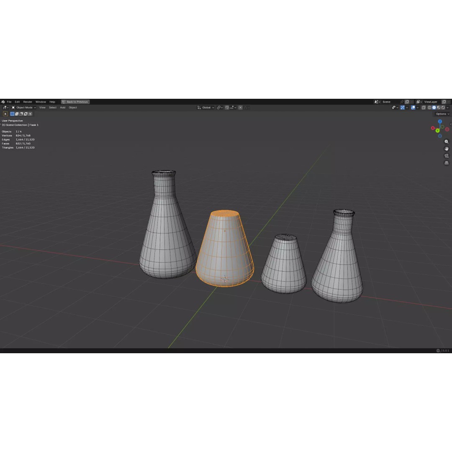Image resolution: width=452 pixels, height=452 pixels.
Task: Click the Blender version 5.0.1 status text
Action: point(446,351)
